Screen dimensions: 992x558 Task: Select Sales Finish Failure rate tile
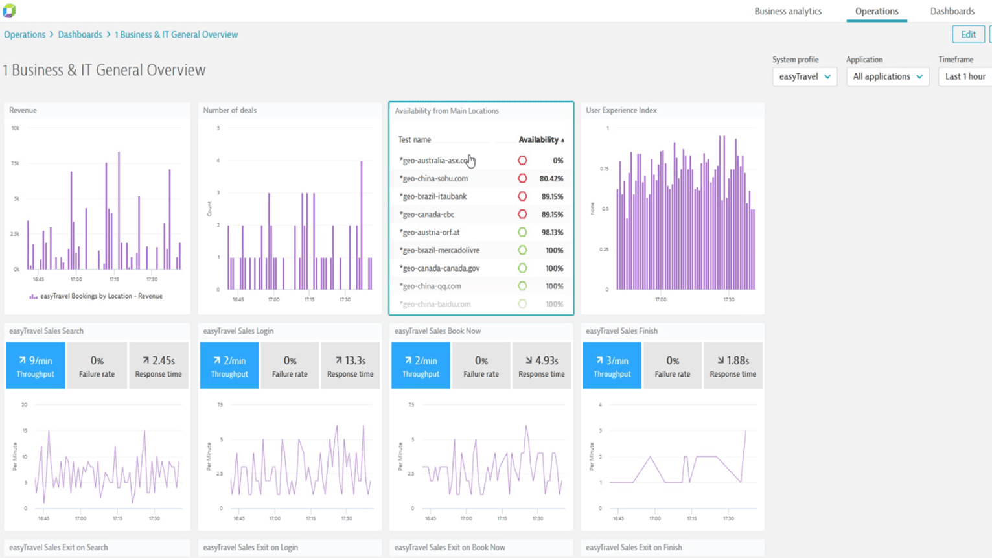[x=673, y=366]
